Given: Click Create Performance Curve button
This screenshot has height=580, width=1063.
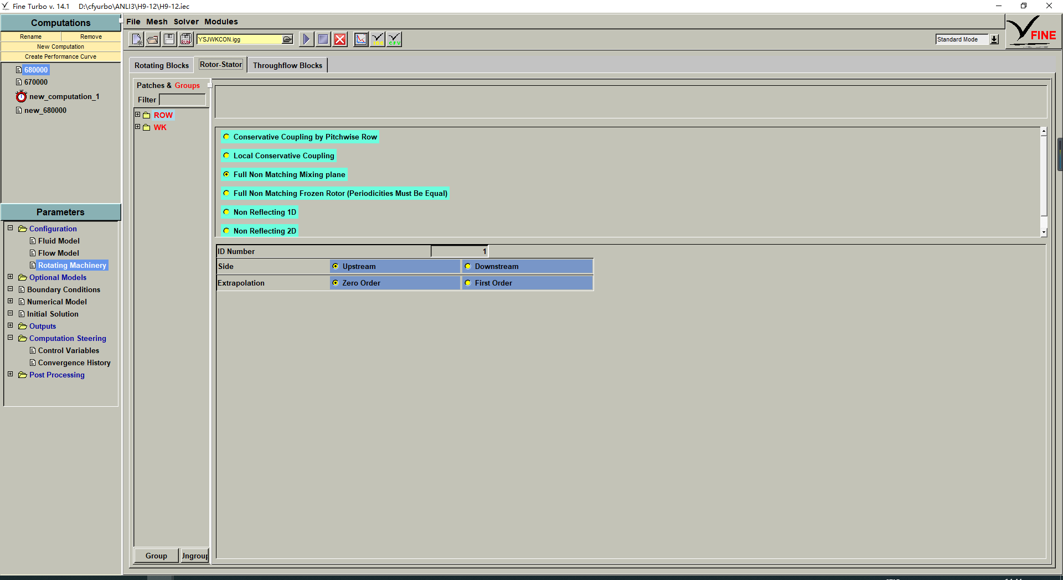Looking at the screenshot, I should point(60,56).
